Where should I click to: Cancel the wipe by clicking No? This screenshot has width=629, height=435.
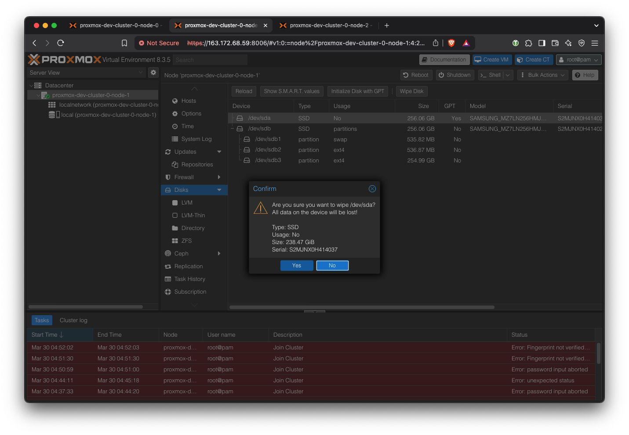tap(332, 266)
